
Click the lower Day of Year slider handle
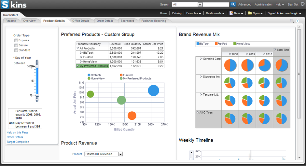(37, 95)
